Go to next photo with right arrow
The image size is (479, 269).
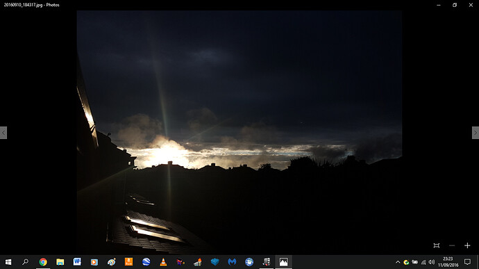point(476,133)
